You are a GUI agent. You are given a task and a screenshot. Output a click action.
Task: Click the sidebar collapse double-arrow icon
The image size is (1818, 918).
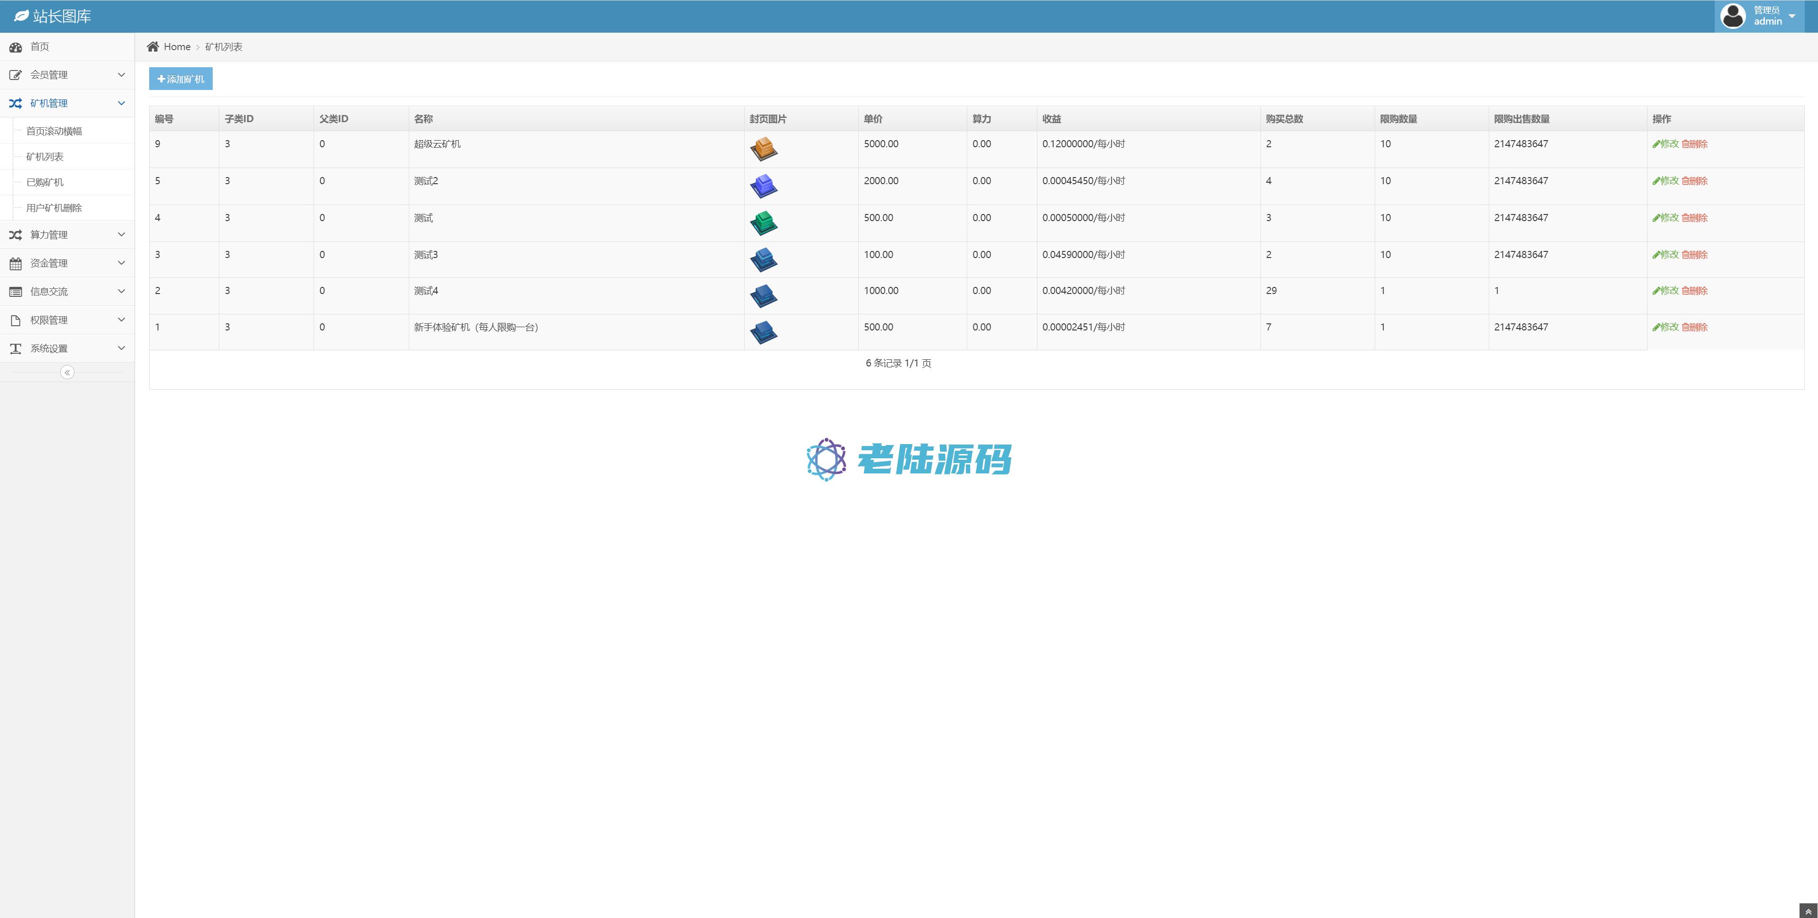(x=67, y=373)
